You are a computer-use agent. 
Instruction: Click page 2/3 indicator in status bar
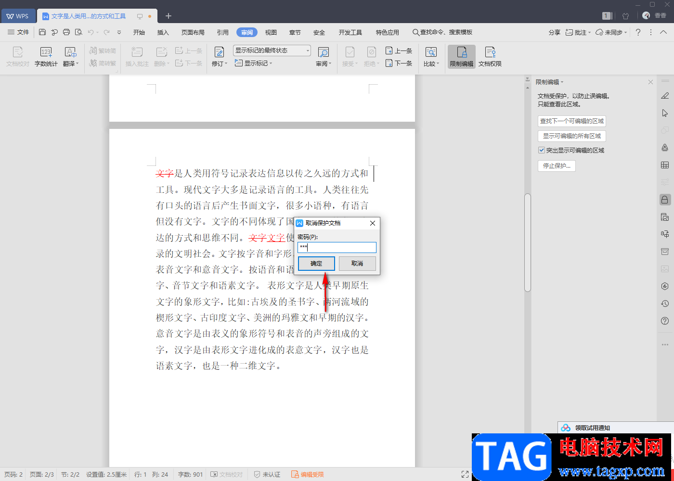pyautogui.click(x=42, y=474)
